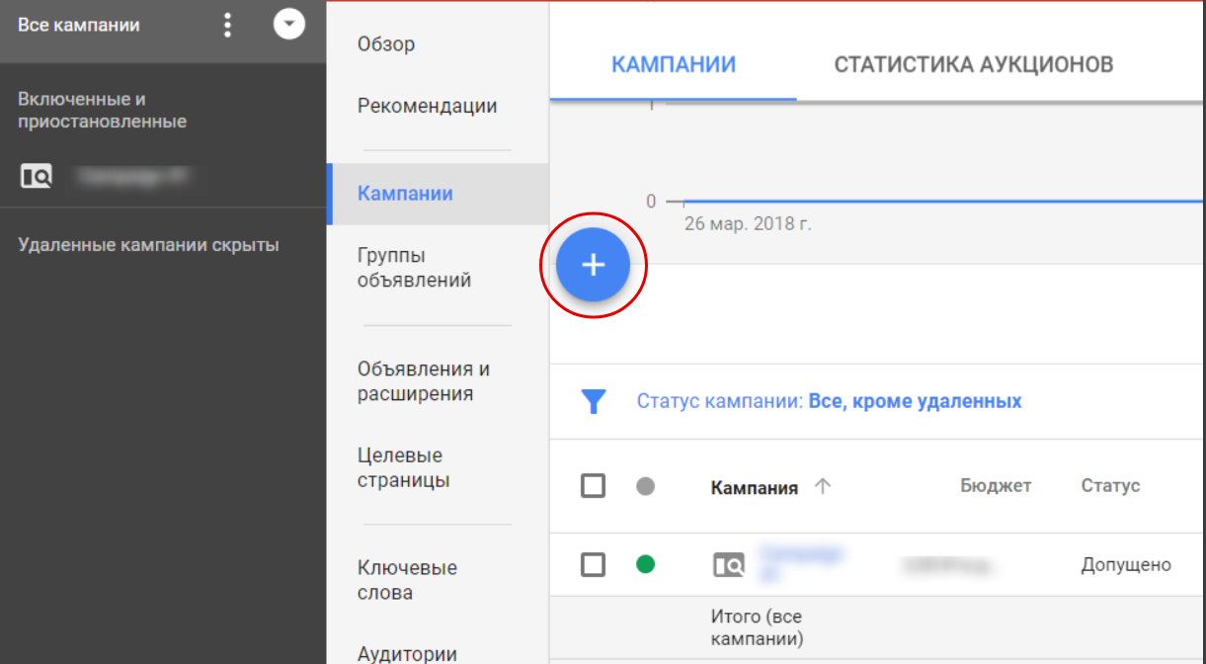This screenshot has width=1206, height=664.
Task: Open Ключевые слова in the navigation
Action: (407, 580)
